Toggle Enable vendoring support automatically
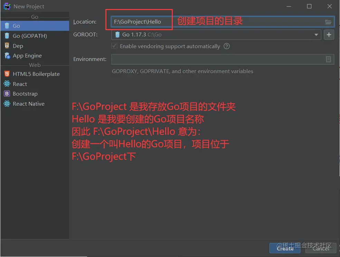The image size is (340, 257). [114, 46]
